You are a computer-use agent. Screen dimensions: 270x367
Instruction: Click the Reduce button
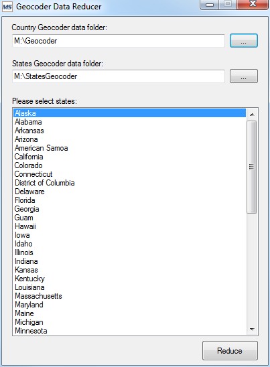point(230,350)
